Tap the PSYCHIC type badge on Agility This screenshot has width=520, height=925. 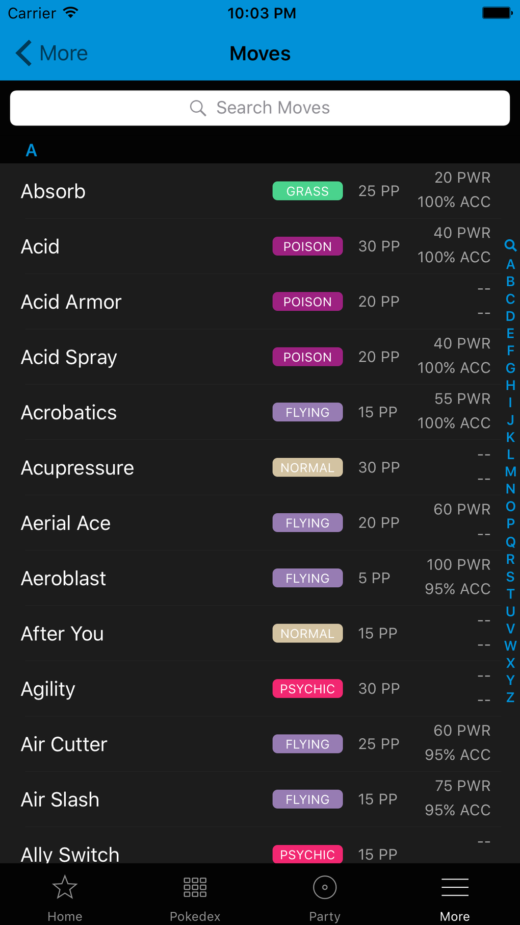[307, 689]
